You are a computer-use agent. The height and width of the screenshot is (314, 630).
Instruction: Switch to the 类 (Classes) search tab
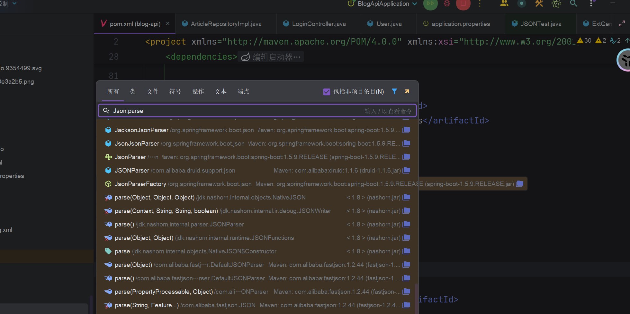pyautogui.click(x=133, y=92)
